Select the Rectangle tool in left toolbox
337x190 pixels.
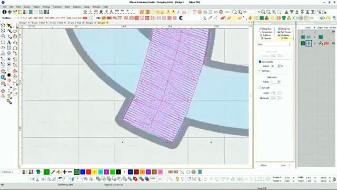[3, 42]
